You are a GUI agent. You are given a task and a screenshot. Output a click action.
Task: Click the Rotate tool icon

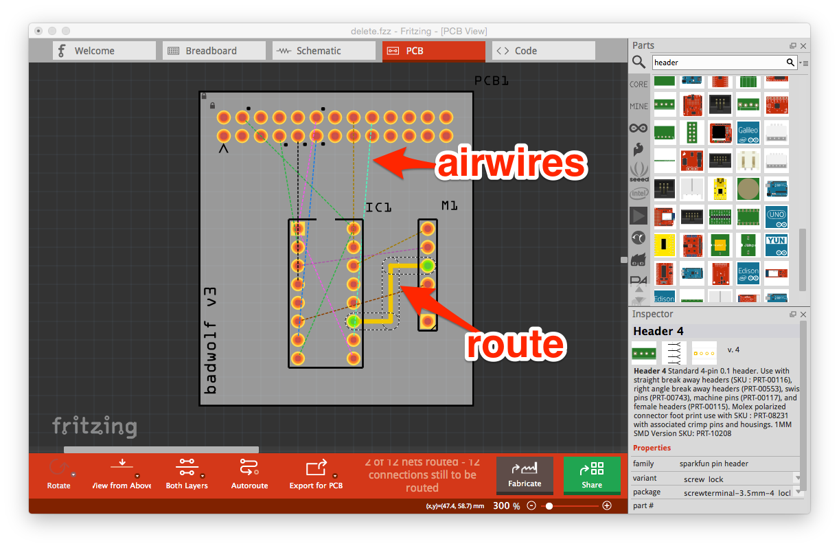[x=58, y=468]
